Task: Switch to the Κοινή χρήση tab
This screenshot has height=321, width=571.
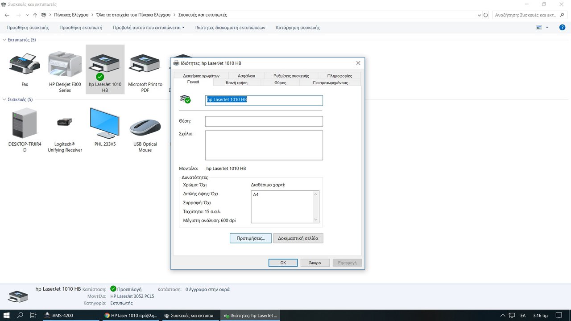Action: [236, 82]
